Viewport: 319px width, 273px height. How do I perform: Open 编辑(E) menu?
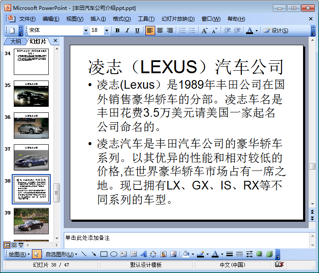(51, 19)
